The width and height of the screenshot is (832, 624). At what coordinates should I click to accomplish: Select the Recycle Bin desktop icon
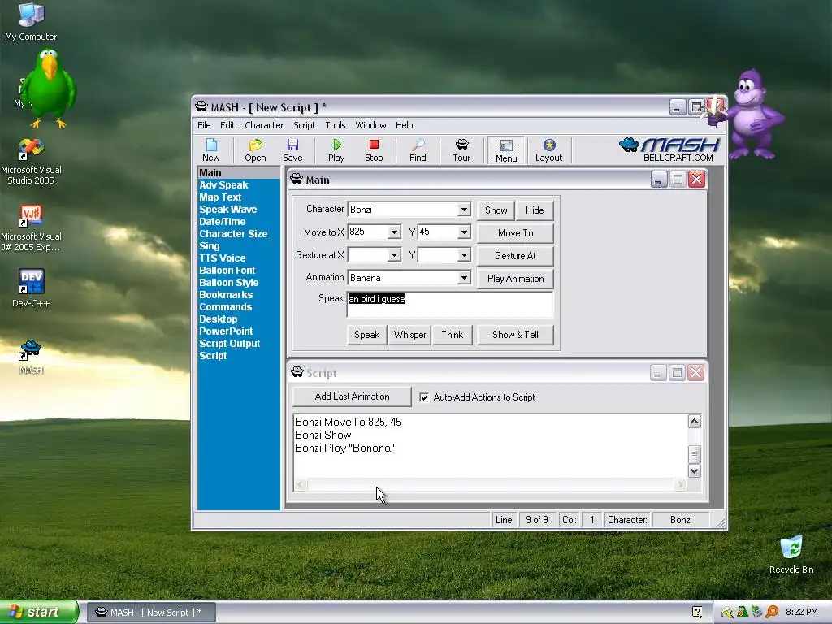791,555
